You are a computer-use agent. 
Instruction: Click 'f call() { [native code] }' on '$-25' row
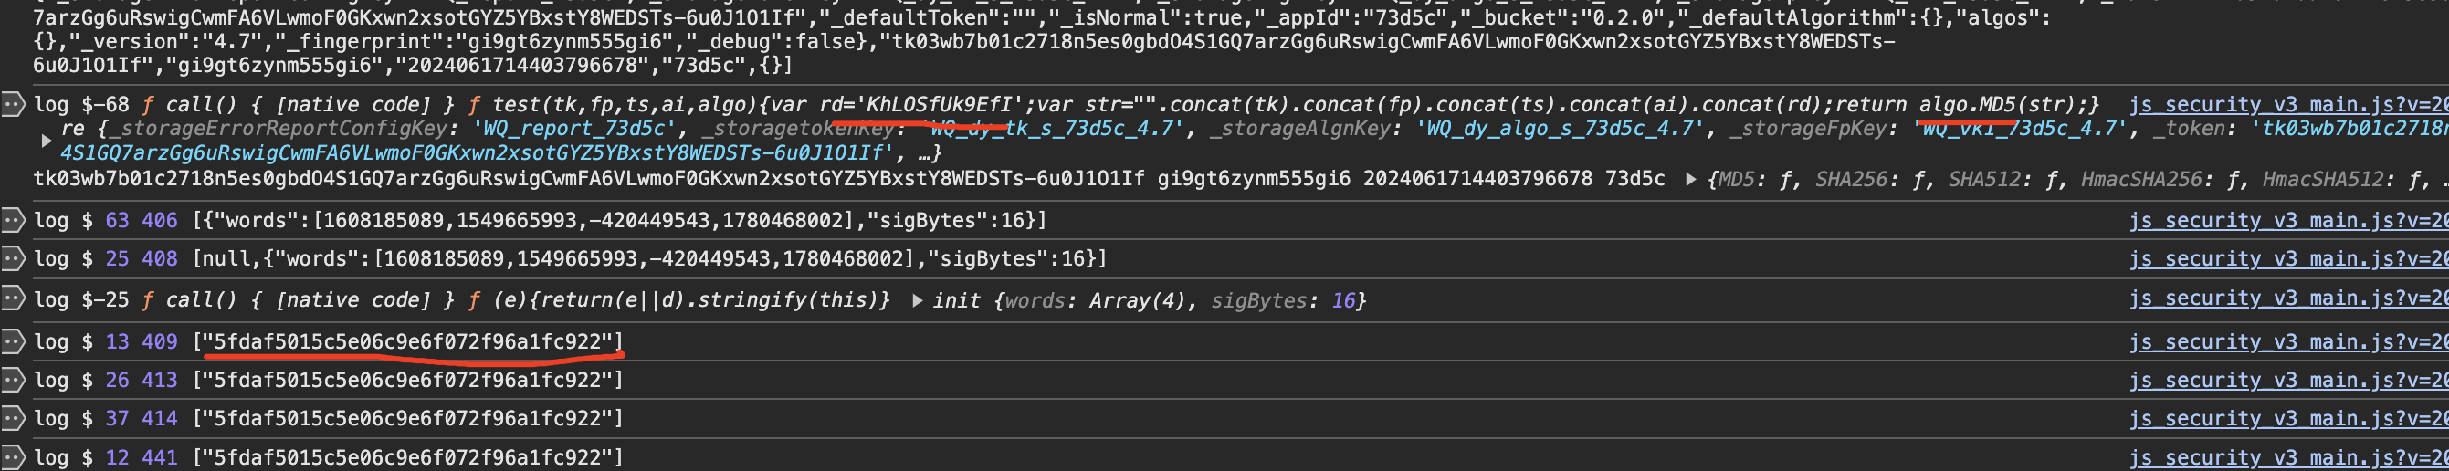[x=300, y=300]
